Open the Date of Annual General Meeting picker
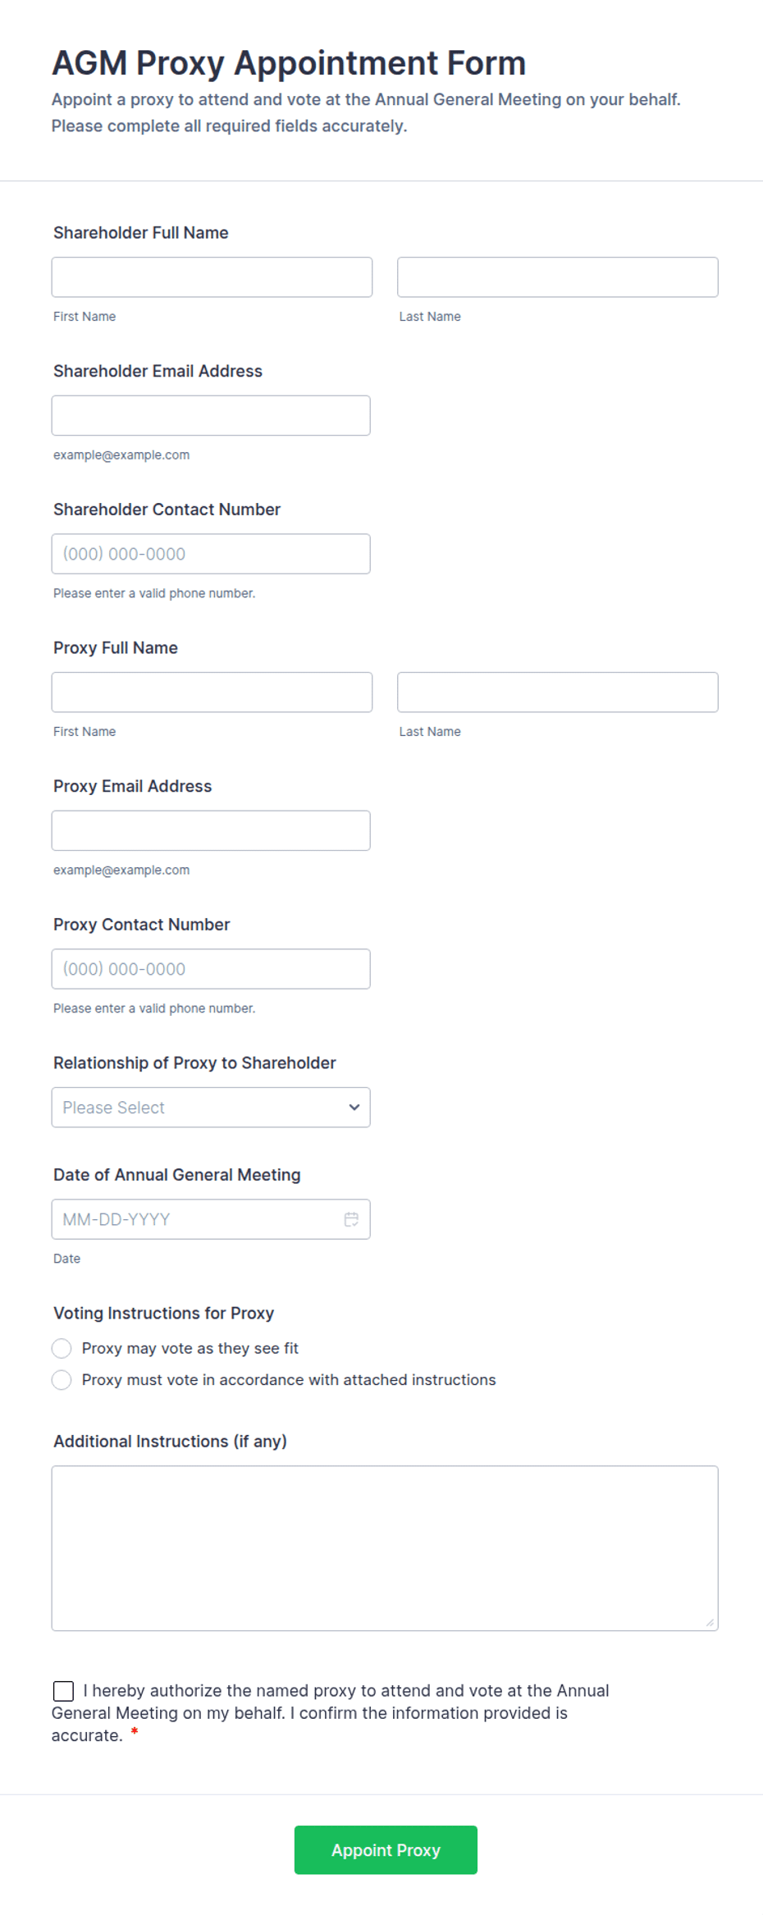Image resolution: width=763 pixels, height=1915 pixels. coord(211,1219)
